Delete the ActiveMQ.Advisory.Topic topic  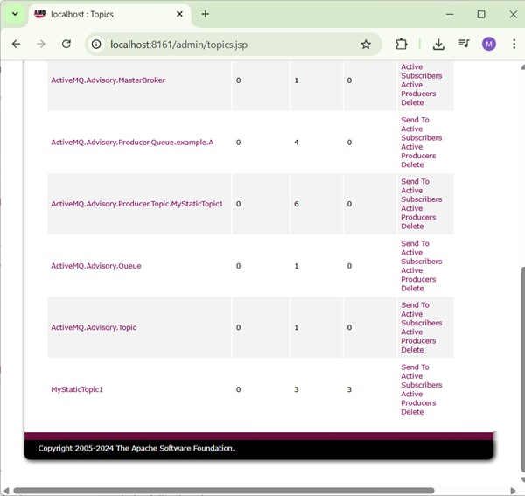point(412,350)
